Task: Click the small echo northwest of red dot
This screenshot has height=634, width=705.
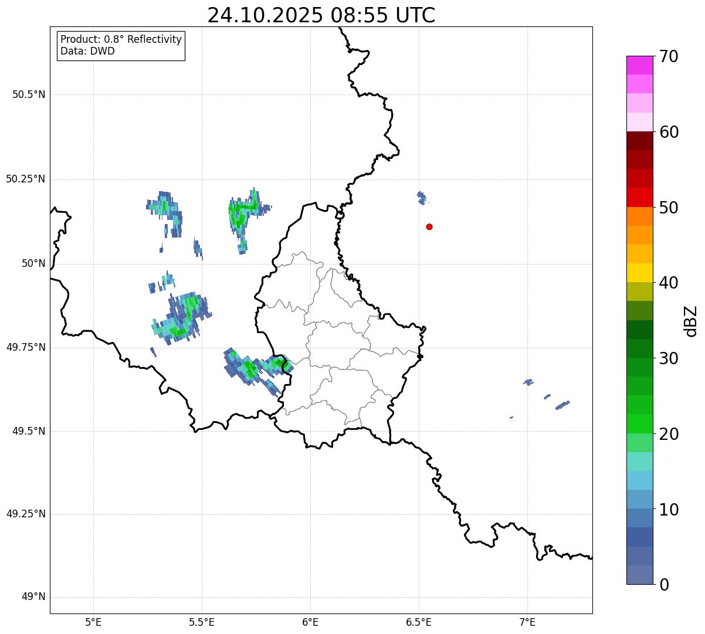Action: [x=422, y=198]
